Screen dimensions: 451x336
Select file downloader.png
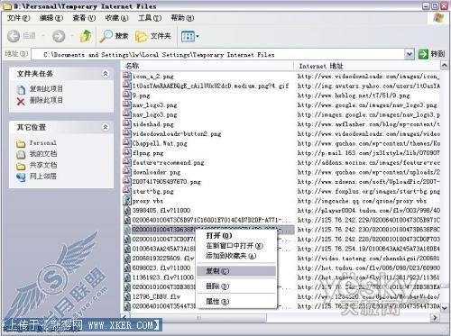156,172
